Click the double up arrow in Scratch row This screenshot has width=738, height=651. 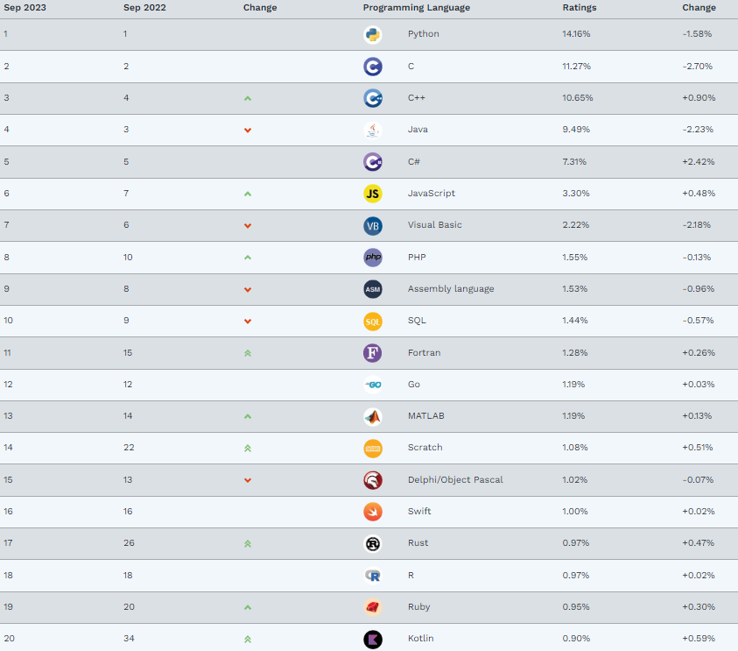pyautogui.click(x=248, y=448)
